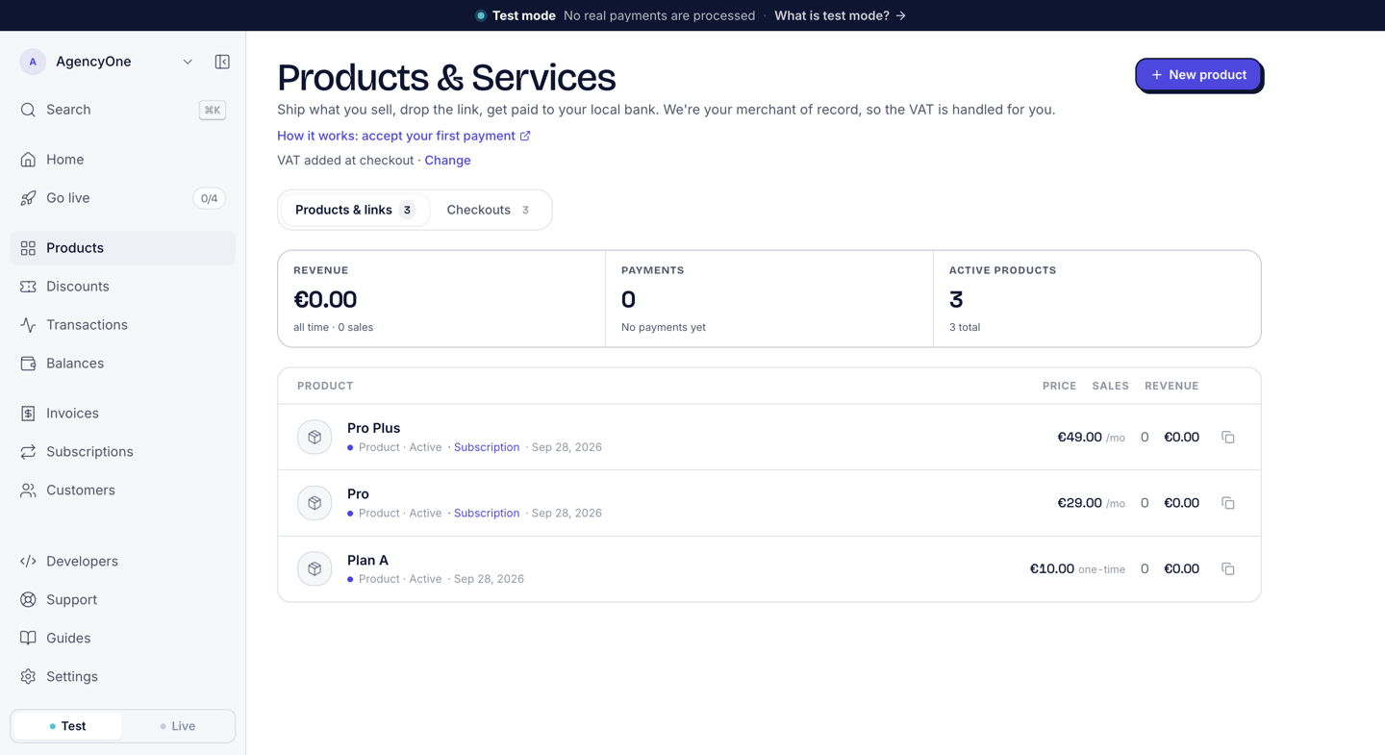Screen dimensions: 1385x755
Task: Click the Transactions activity icon
Action: (28, 325)
